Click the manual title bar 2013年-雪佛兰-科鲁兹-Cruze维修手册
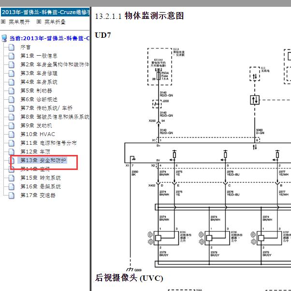The height and width of the screenshot is (291, 291). point(45,12)
